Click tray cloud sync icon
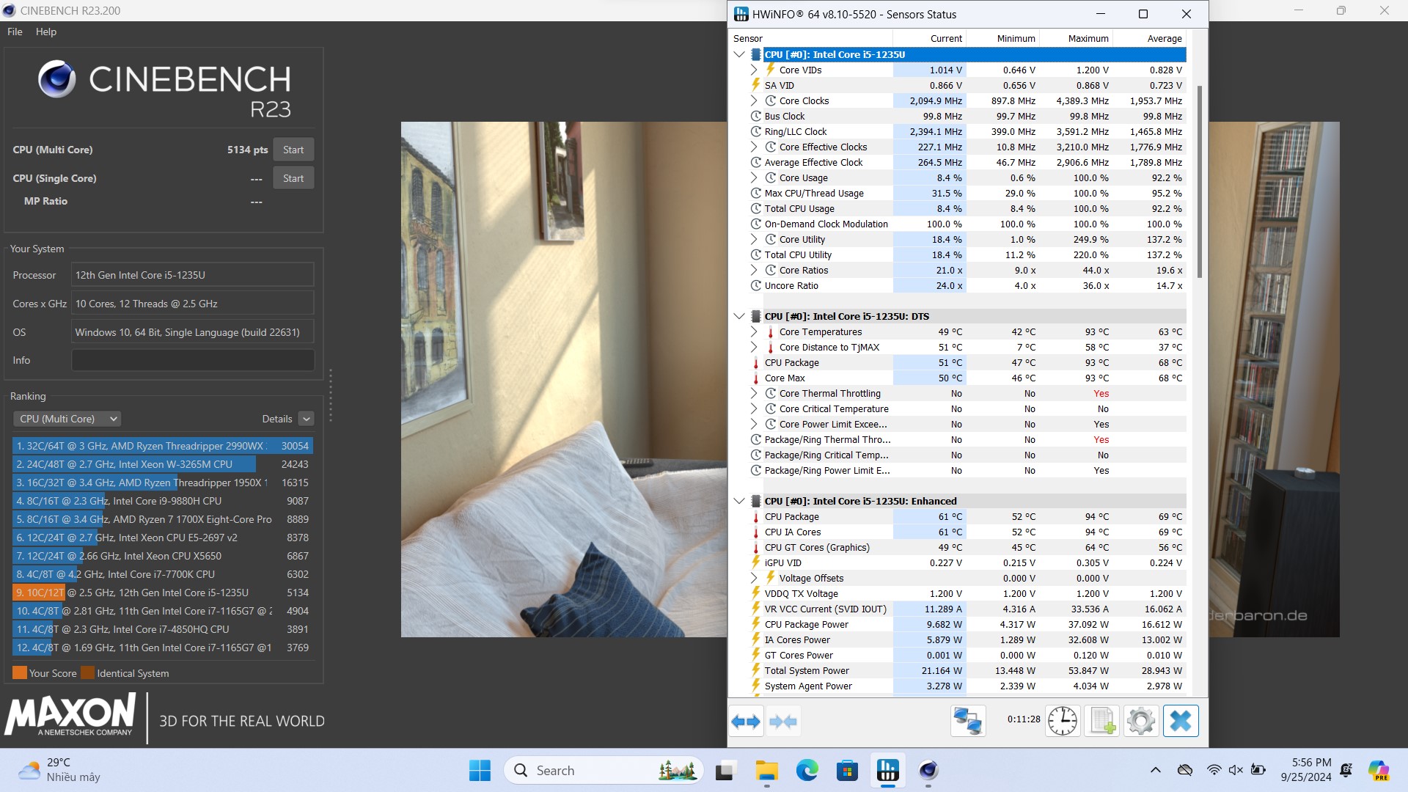Screen dimensions: 1408x792 1185,770
